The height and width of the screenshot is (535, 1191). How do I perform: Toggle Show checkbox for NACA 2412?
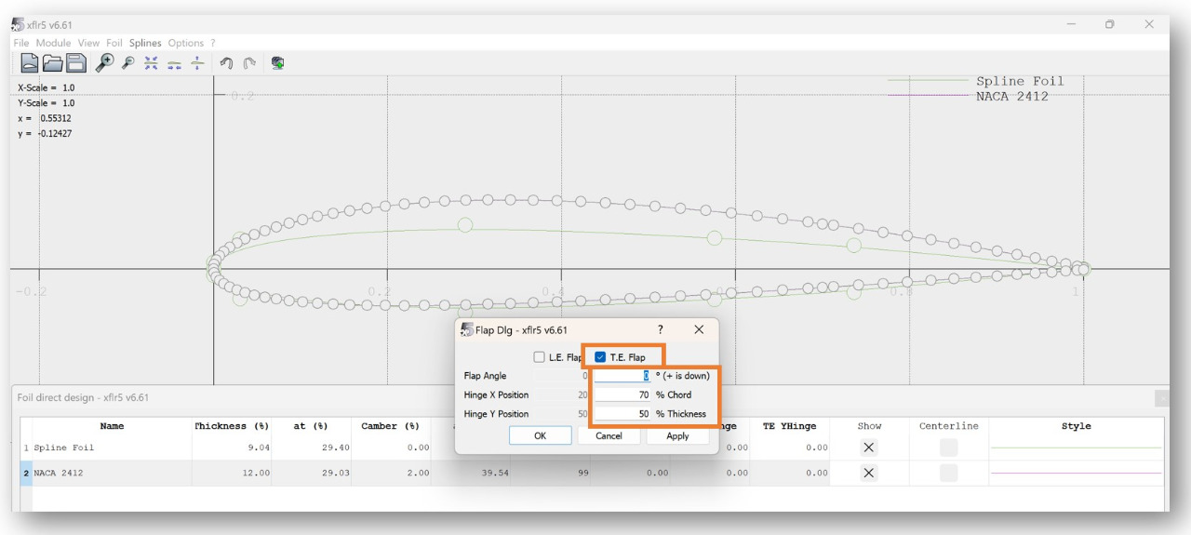[x=869, y=473]
